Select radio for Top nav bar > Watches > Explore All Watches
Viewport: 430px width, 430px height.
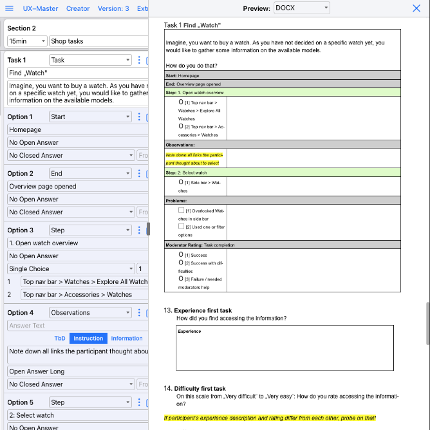[x=181, y=102]
